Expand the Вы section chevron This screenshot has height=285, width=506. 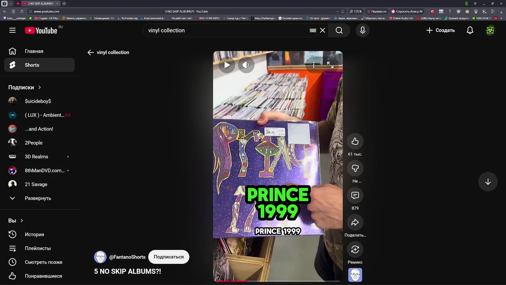coord(22,220)
